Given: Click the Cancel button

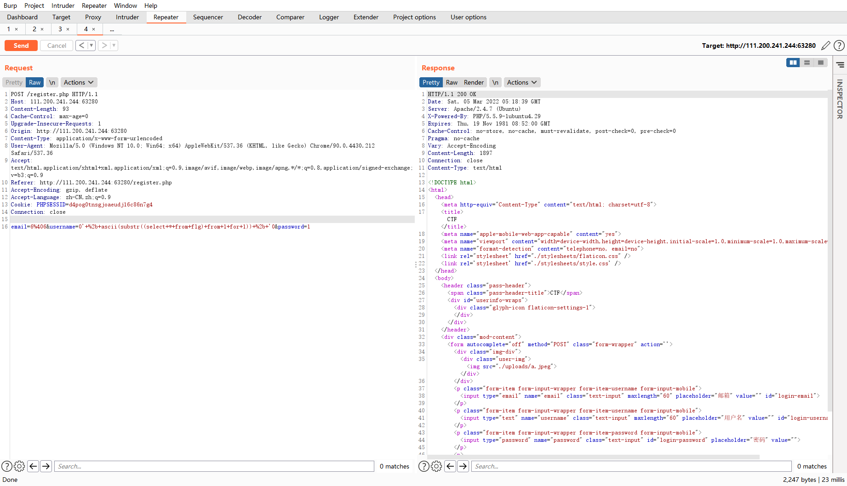Looking at the screenshot, I should click(57, 46).
